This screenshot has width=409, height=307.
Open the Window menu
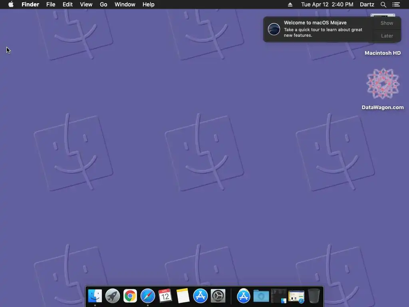point(125,4)
